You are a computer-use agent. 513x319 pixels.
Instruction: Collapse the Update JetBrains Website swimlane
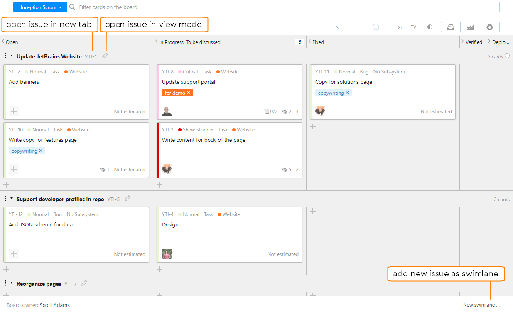point(12,56)
